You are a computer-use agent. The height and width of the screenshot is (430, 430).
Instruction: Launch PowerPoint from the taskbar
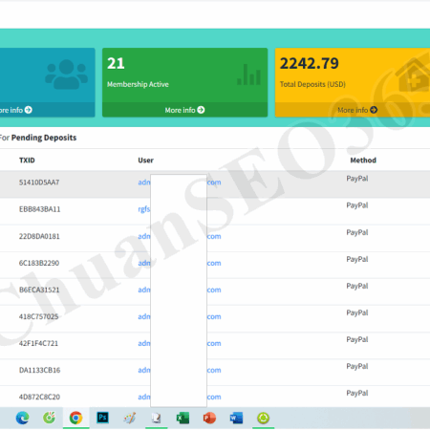tap(209, 418)
